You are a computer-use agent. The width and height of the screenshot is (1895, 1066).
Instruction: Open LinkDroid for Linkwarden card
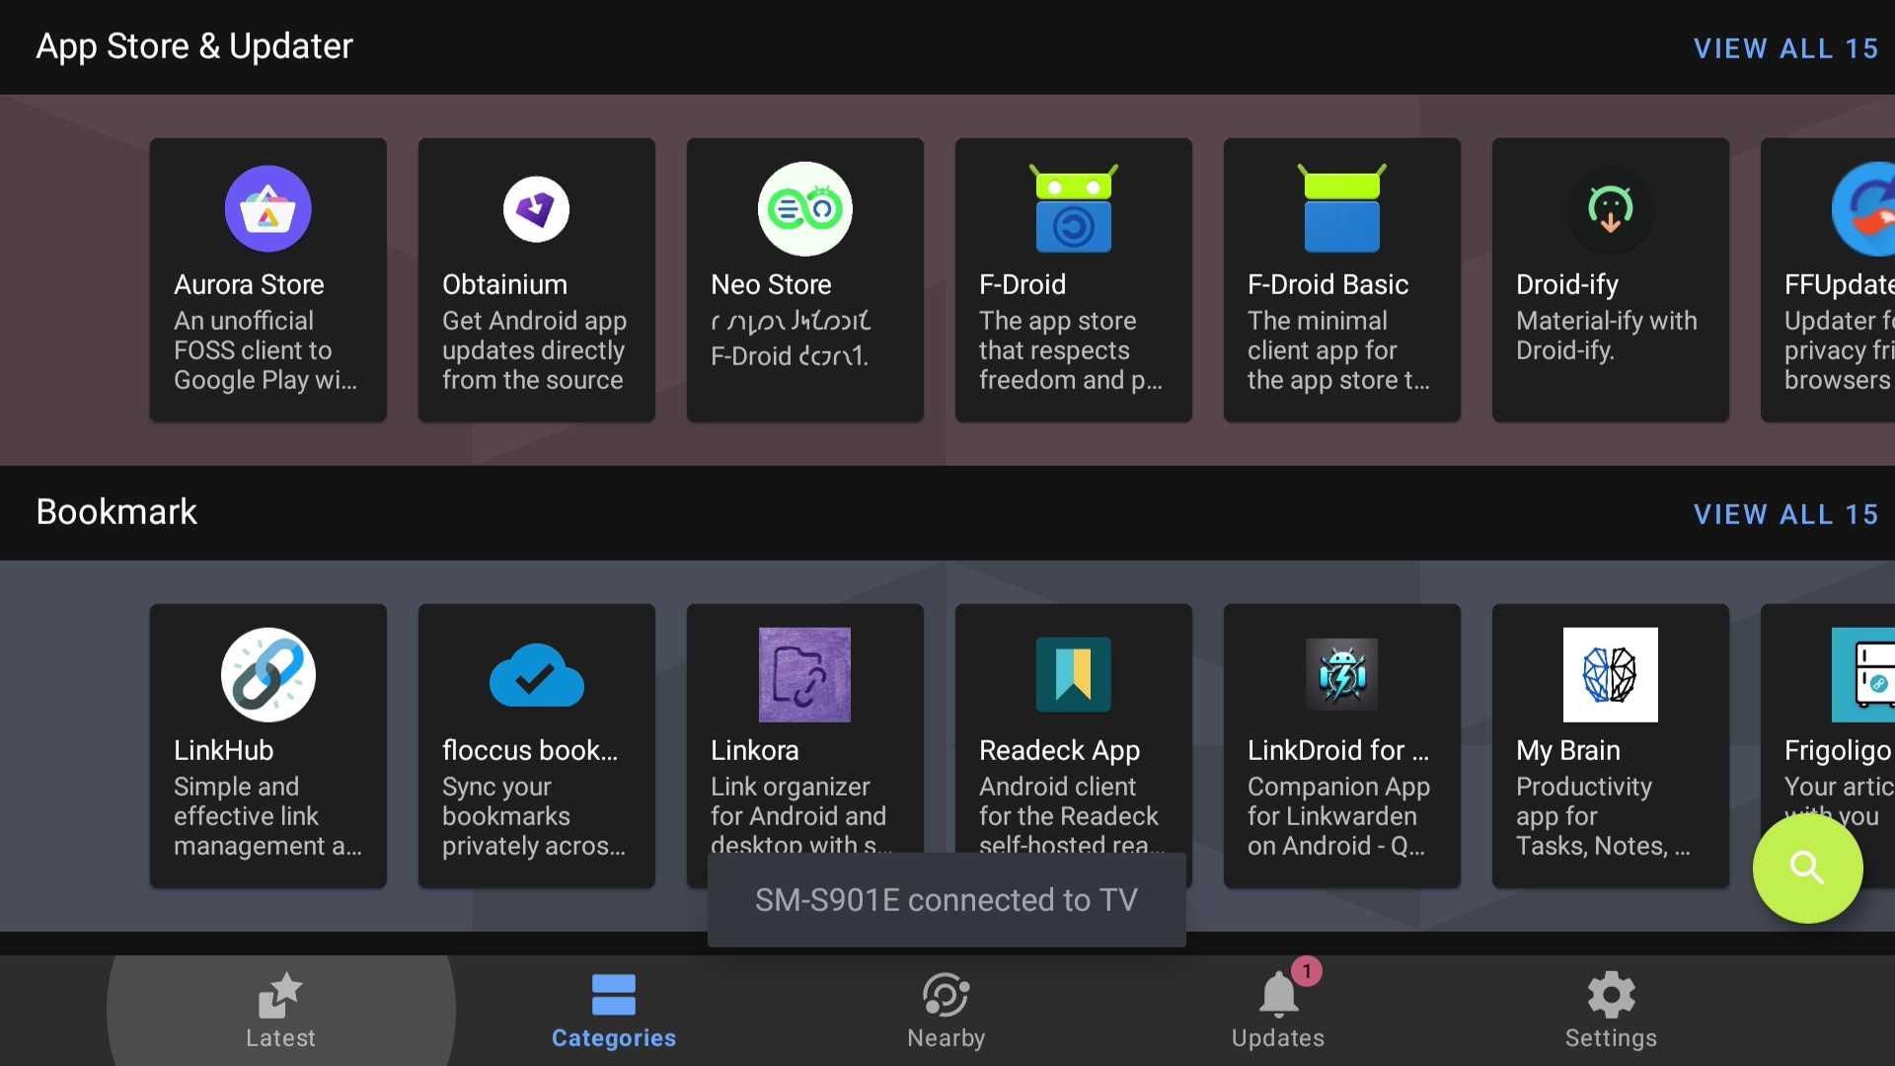pos(1341,746)
